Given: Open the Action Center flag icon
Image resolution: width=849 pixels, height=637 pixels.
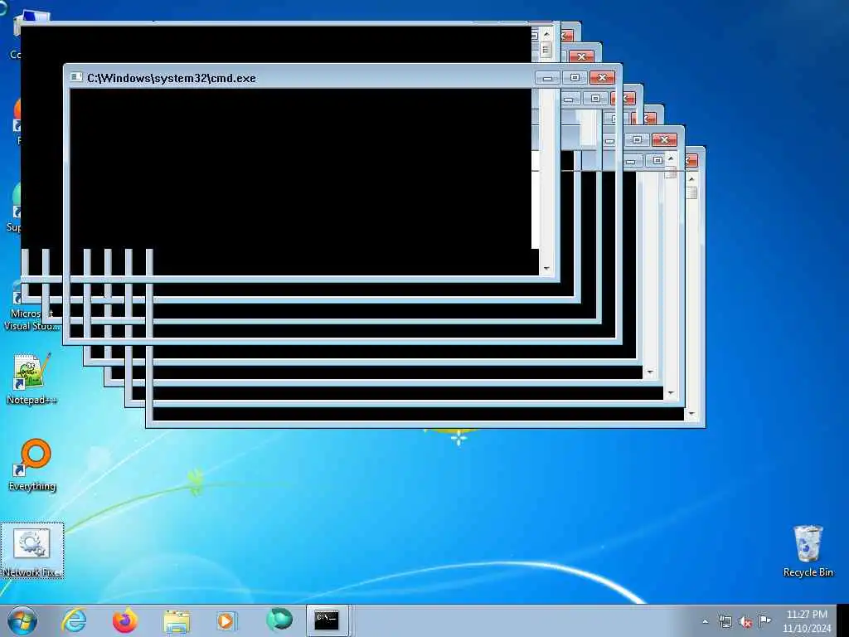Looking at the screenshot, I should click(764, 620).
